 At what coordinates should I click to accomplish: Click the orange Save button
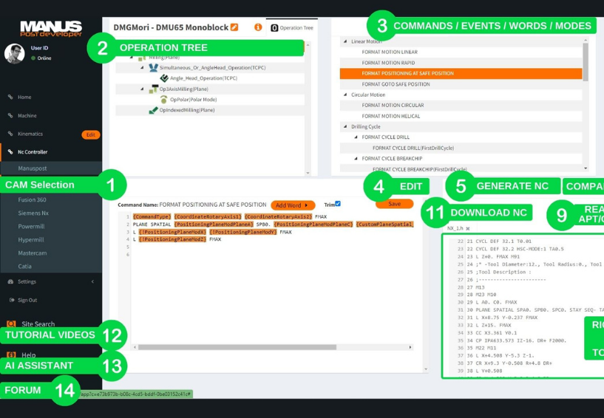click(x=394, y=204)
